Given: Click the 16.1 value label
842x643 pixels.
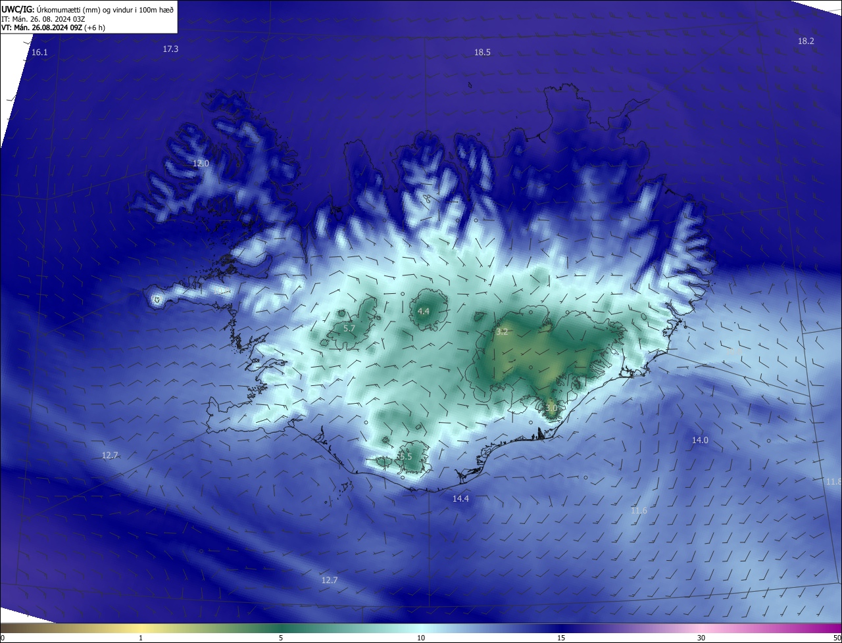Looking at the screenshot, I should coord(39,52).
